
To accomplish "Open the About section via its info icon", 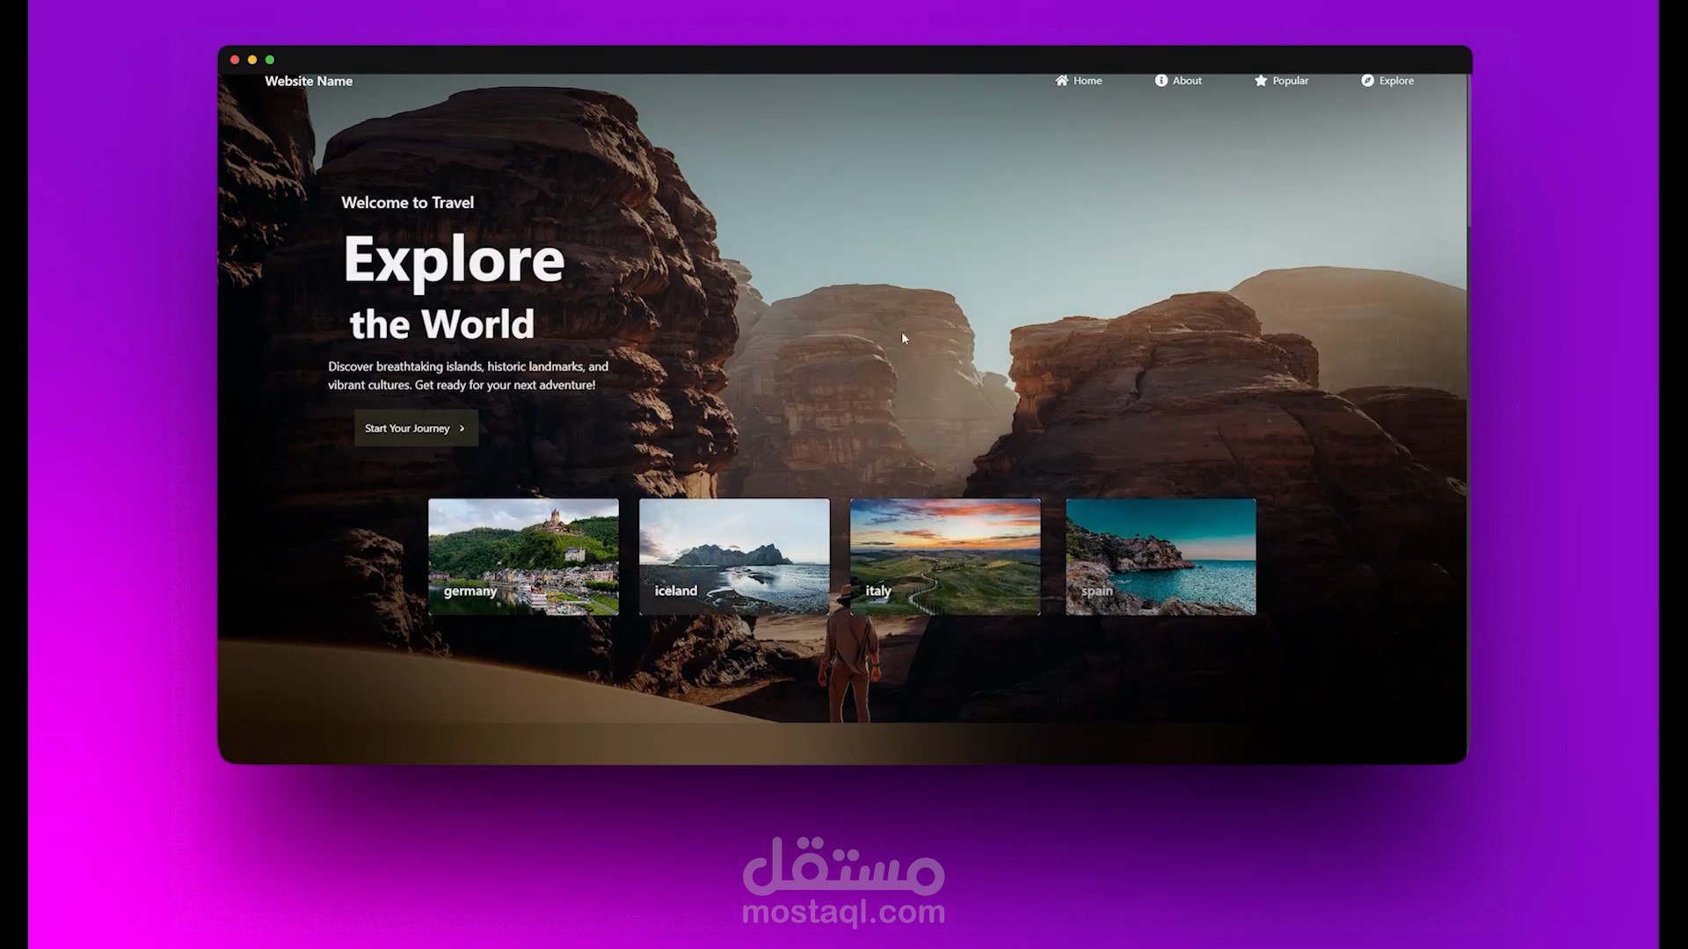I will click(1160, 80).
